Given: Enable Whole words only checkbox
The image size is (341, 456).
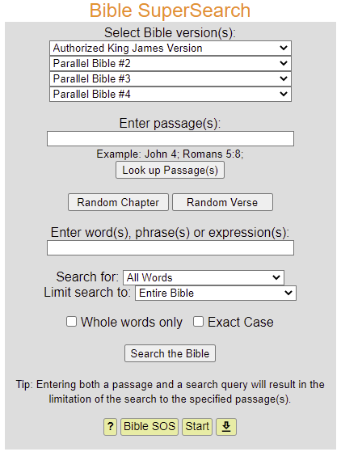Looking at the screenshot, I should (x=72, y=322).
